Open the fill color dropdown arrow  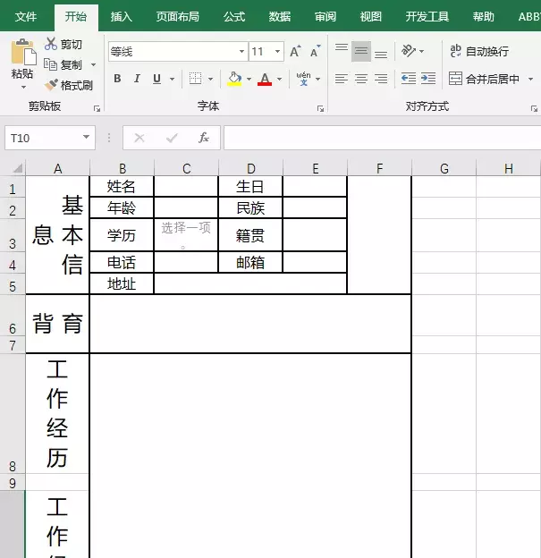point(249,79)
